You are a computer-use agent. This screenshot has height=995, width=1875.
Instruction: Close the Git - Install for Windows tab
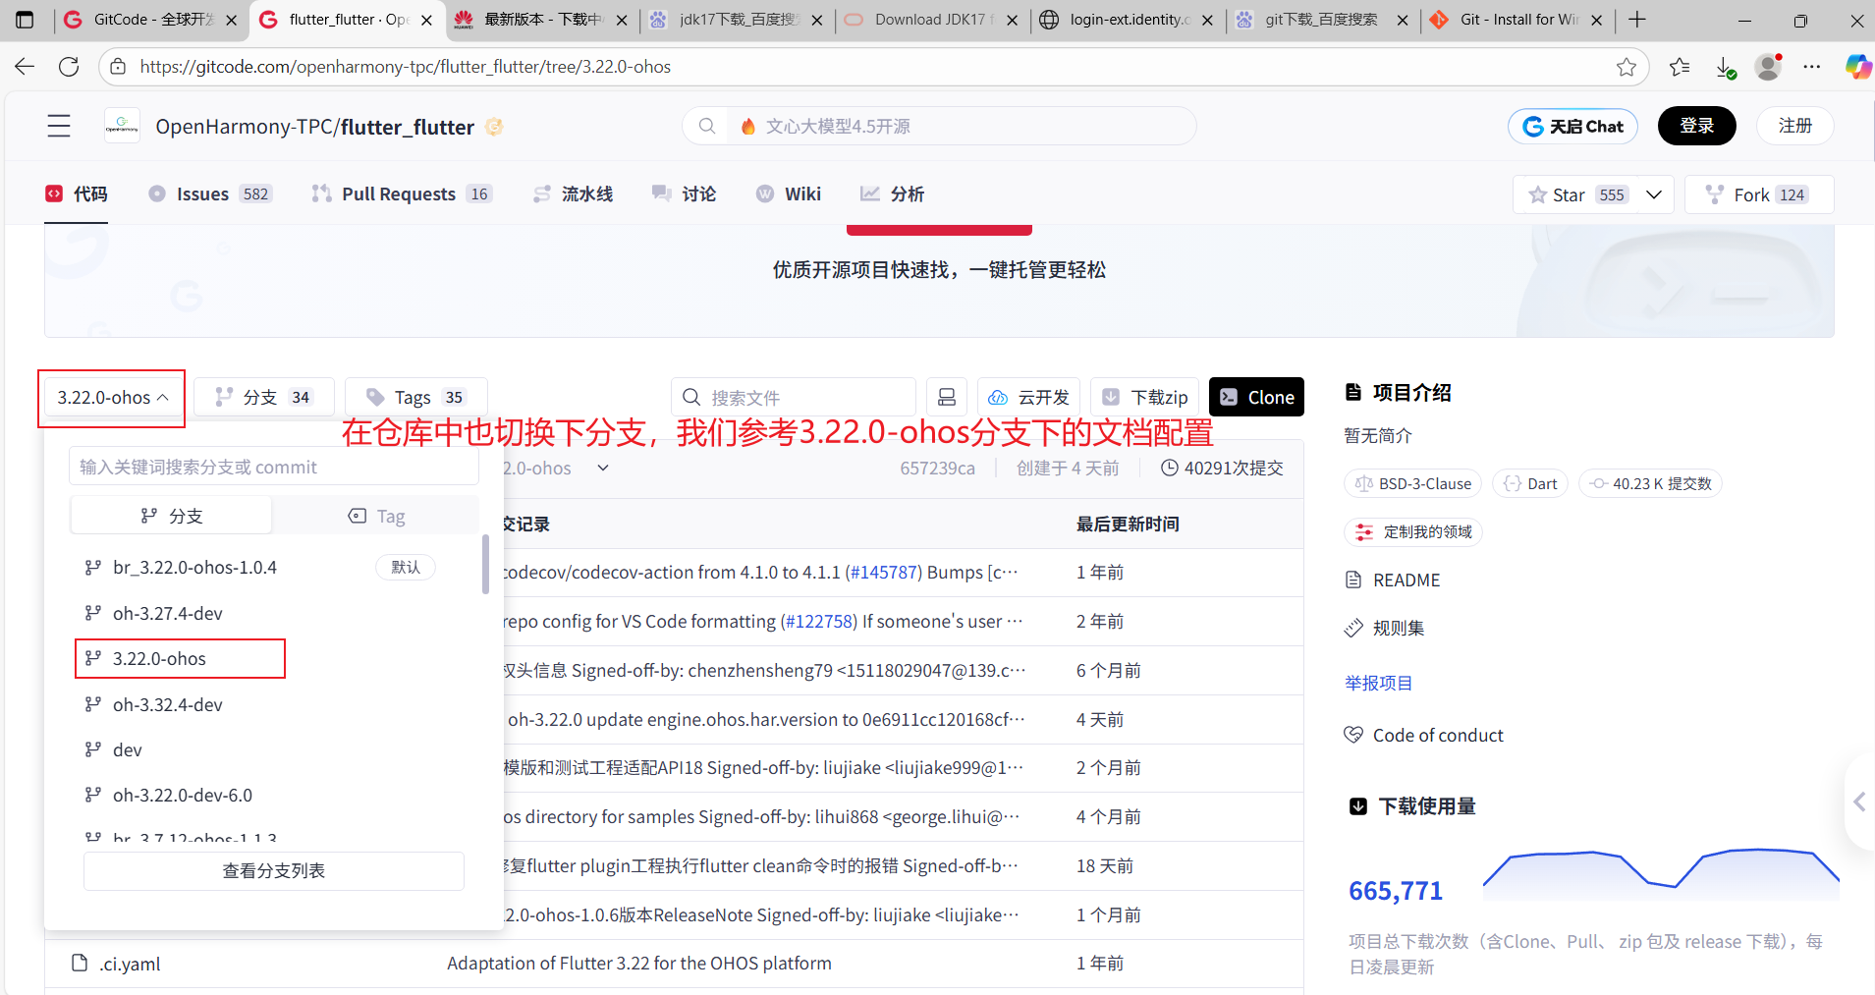[x=1596, y=20]
